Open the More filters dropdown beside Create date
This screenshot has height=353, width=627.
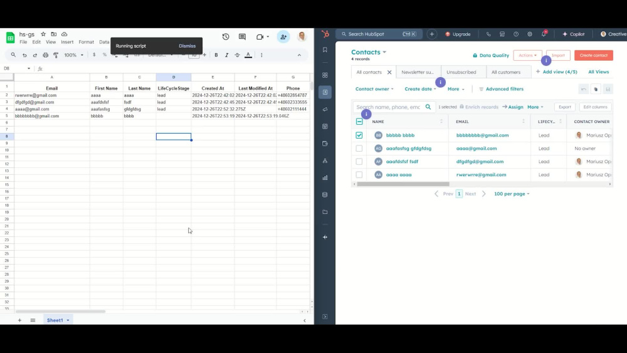tap(456, 89)
